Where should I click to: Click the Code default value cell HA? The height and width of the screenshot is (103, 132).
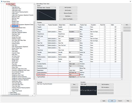[x=74, y=61]
